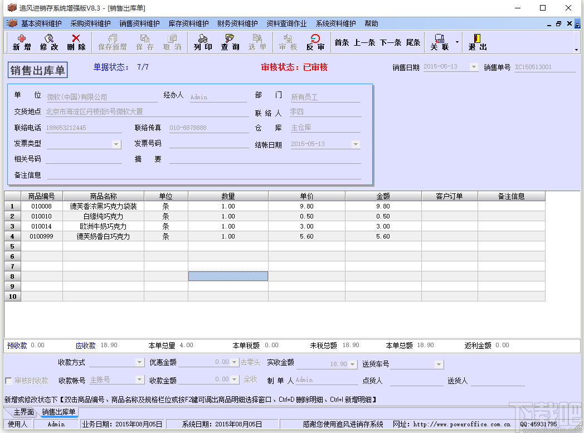Open the 库存资料维护 menu
This screenshot has width=584, height=433.
(x=188, y=23)
